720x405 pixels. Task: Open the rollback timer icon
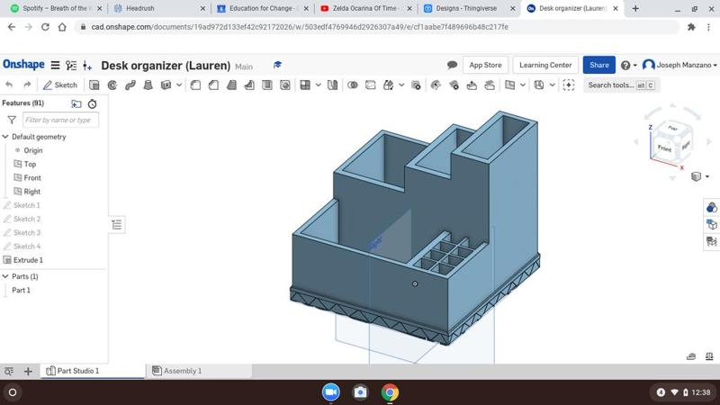click(x=92, y=103)
